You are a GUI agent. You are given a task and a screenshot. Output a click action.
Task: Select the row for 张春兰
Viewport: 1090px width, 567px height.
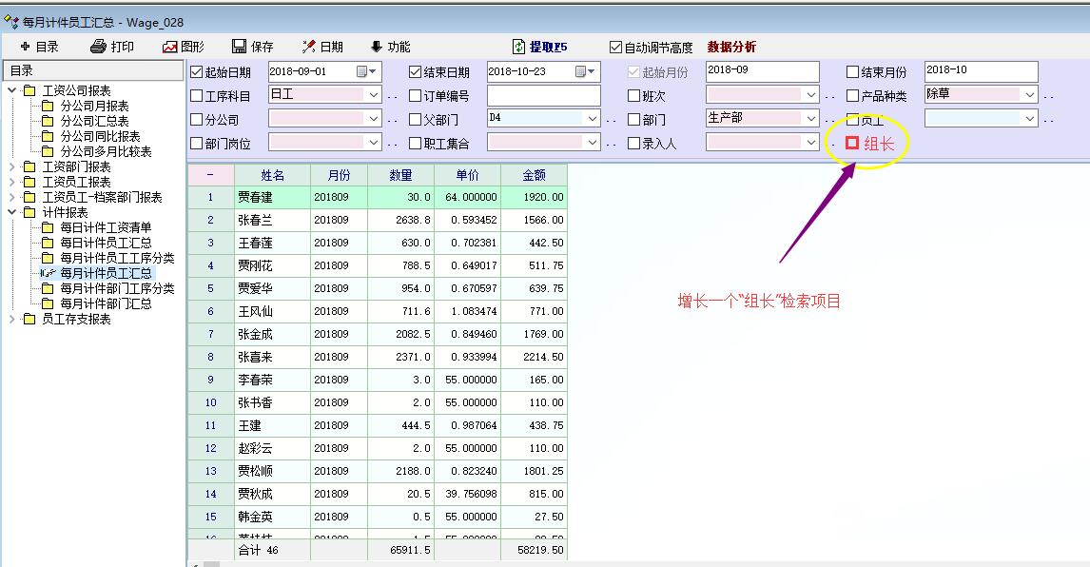point(273,220)
